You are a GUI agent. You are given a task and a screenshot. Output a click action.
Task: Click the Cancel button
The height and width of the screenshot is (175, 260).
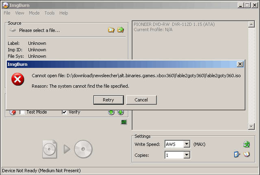tap(141, 100)
